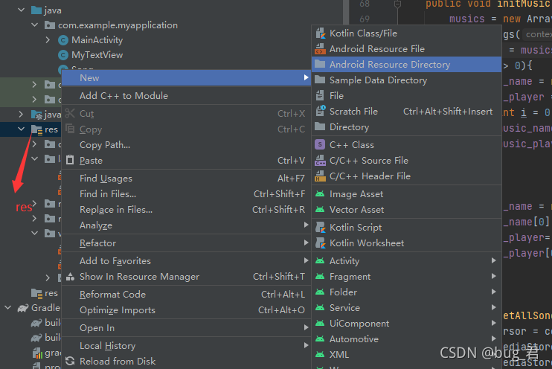Select Replace in Files... entry

(186, 210)
